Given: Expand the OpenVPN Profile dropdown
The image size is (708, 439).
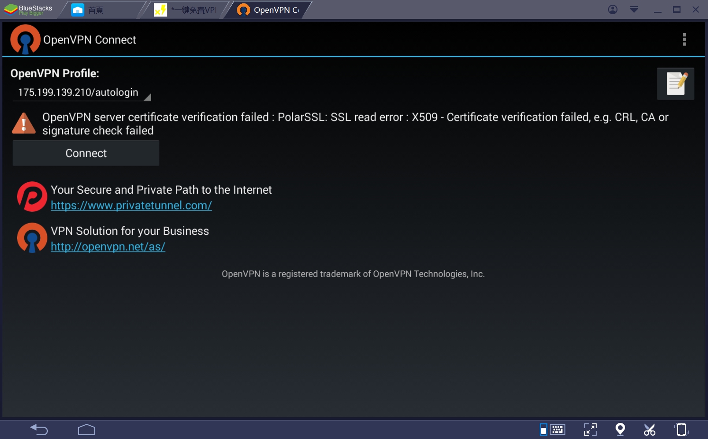Looking at the screenshot, I should 82,92.
